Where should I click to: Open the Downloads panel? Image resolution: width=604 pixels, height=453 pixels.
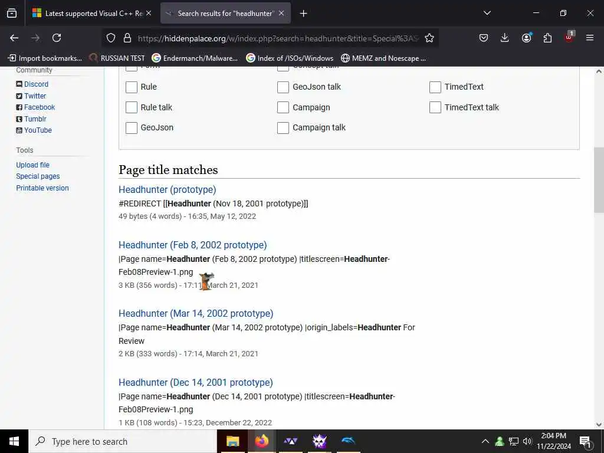(505, 38)
